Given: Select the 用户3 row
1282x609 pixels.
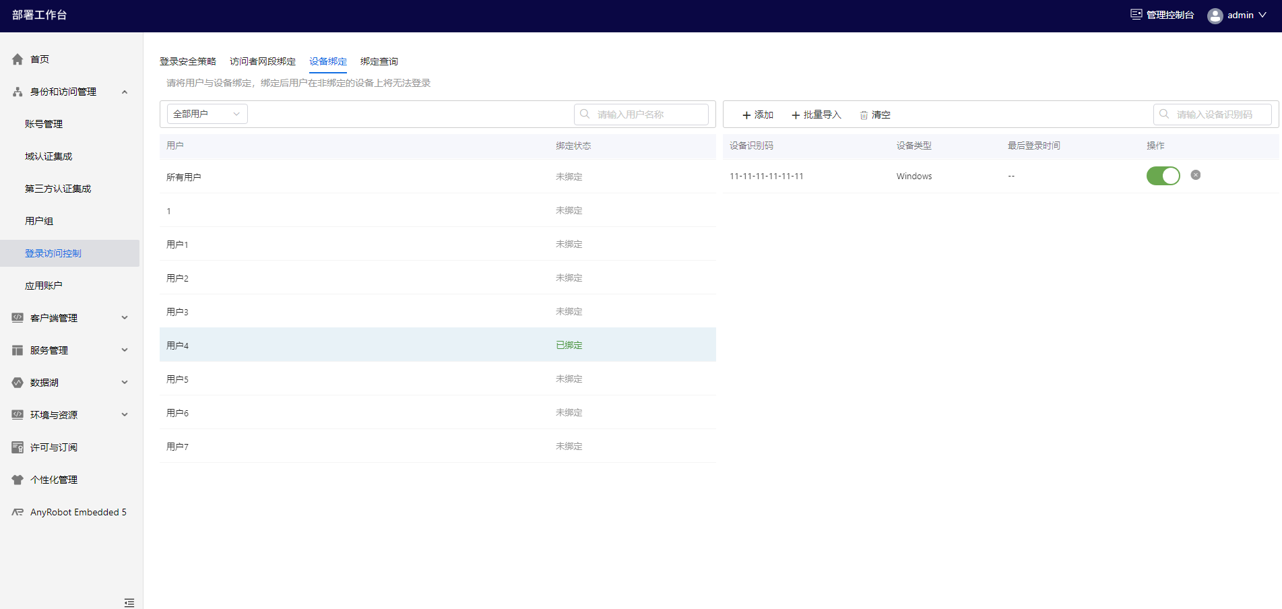Looking at the screenshot, I should pyautogui.click(x=438, y=311).
